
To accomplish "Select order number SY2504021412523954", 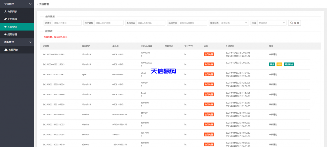I will (x=54, y=135).
